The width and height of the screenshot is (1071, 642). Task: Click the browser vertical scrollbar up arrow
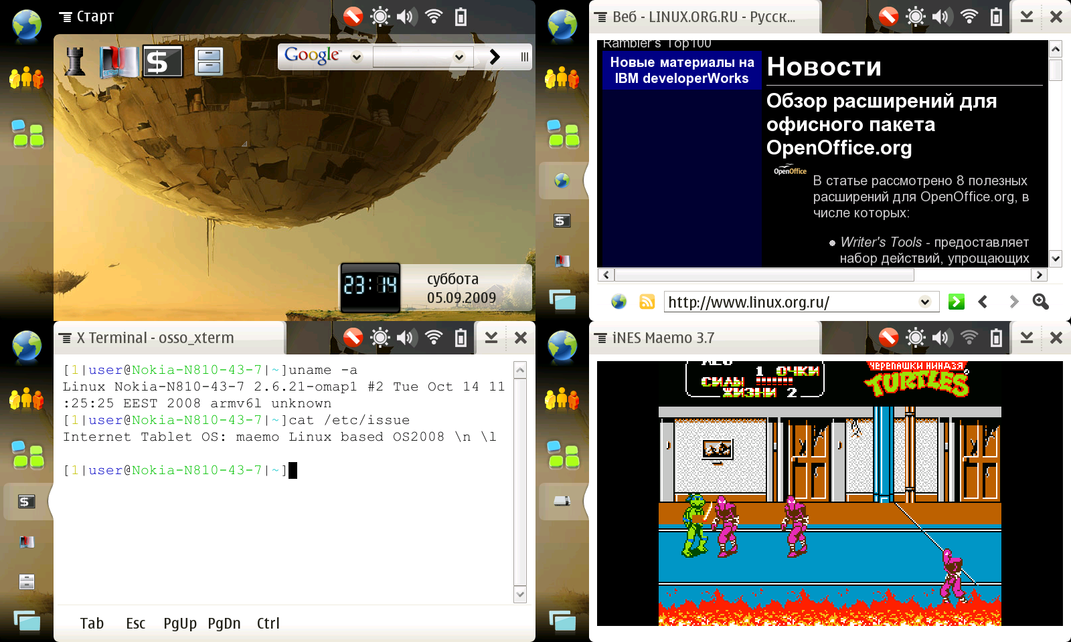(1056, 48)
